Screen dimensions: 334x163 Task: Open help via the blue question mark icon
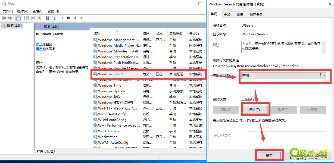tap(47, 18)
